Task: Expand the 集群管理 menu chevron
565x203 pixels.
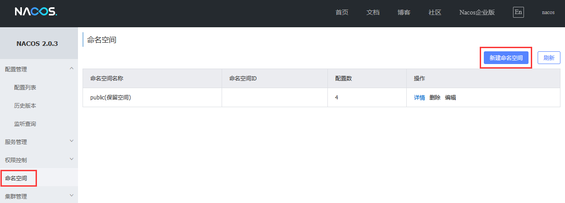Action: click(71, 196)
